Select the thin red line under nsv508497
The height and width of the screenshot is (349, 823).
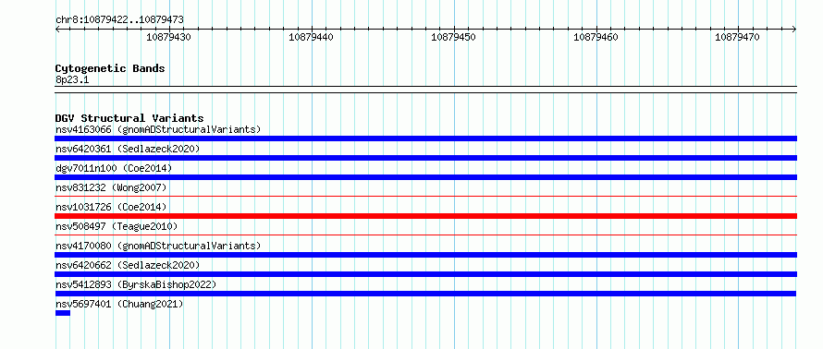425,235
